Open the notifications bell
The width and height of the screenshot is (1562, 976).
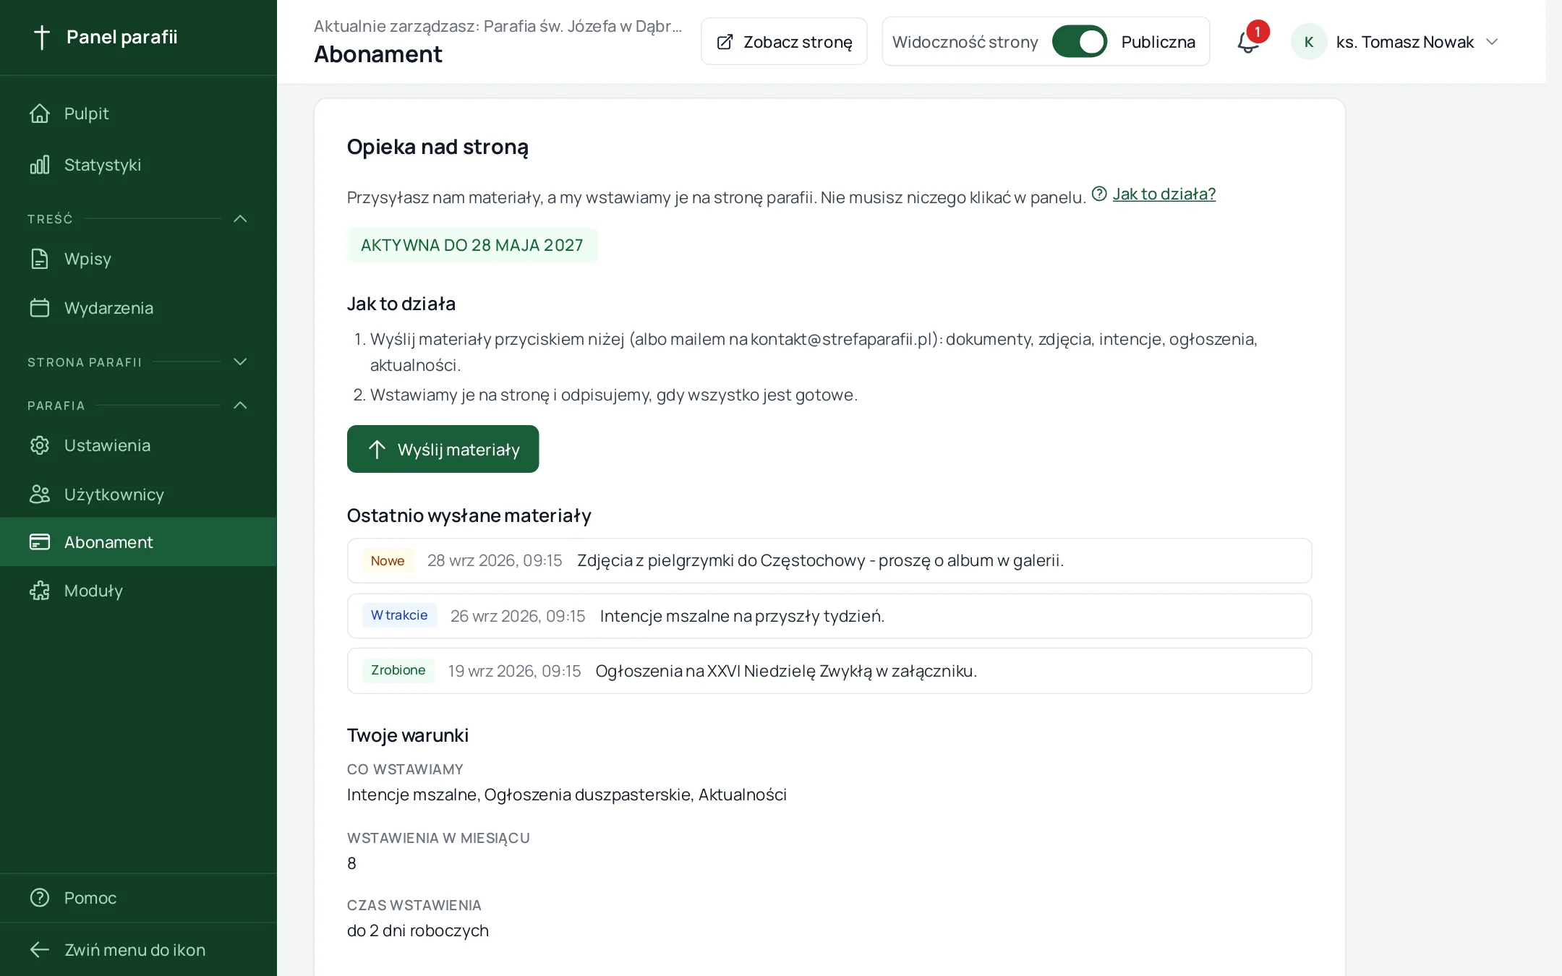pos(1248,42)
